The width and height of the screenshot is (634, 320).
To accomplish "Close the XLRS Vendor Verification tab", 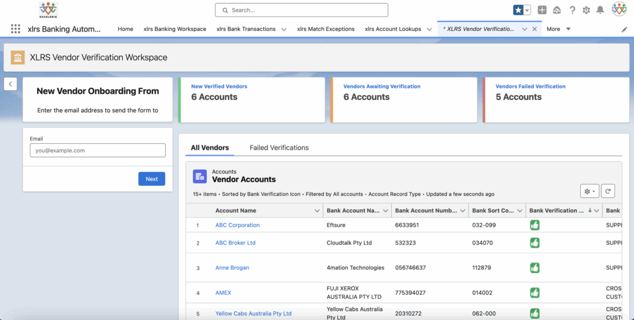I will 534,29.
